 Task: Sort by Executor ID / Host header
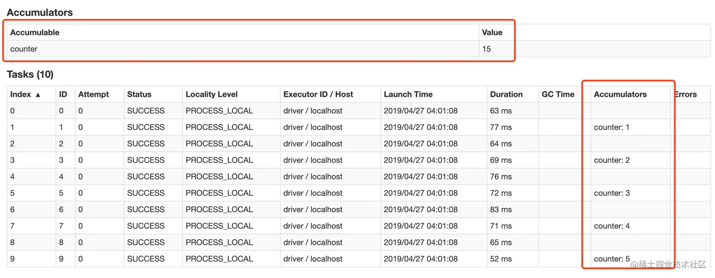(x=318, y=94)
